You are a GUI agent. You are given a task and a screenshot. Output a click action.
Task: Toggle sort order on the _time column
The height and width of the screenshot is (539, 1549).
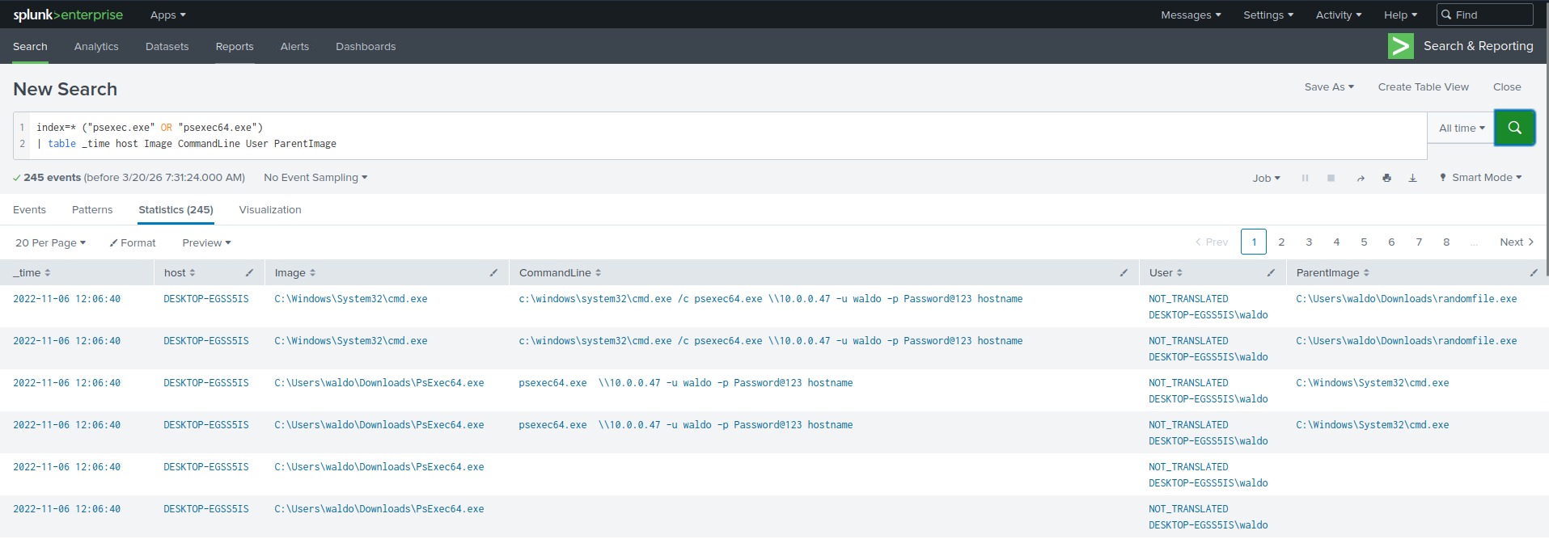(32, 273)
